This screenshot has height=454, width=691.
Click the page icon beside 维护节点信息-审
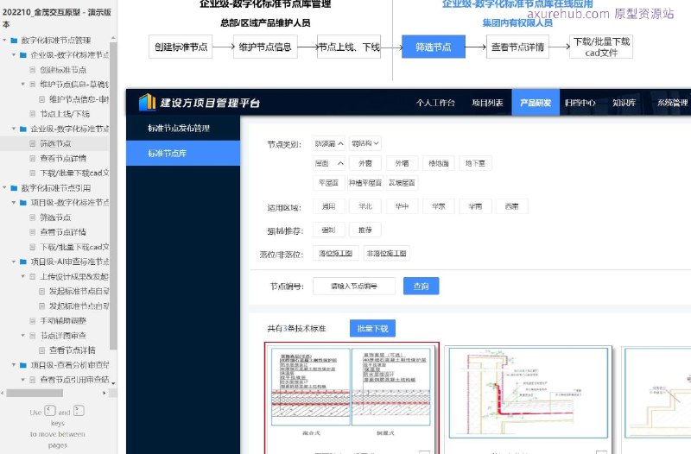[x=41, y=99]
